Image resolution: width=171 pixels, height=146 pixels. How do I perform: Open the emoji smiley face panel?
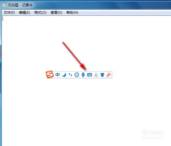(77, 75)
